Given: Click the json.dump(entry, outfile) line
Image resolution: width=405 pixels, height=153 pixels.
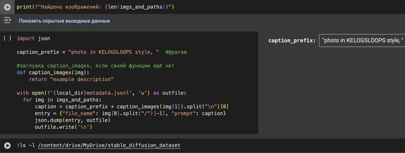Looking at the screenshot, I should [x=72, y=120].
